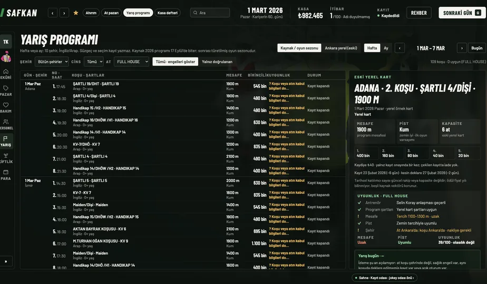Image resolution: width=487 pixels, height=284 pixels.
Task: Click the Kapasite 6 at card
Action: [460, 131]
